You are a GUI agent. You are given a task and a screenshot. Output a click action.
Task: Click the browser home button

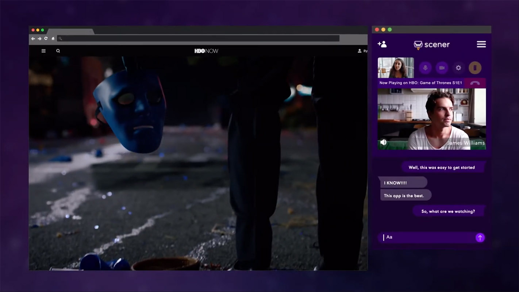pyautogui.click(x=53, y=39)
